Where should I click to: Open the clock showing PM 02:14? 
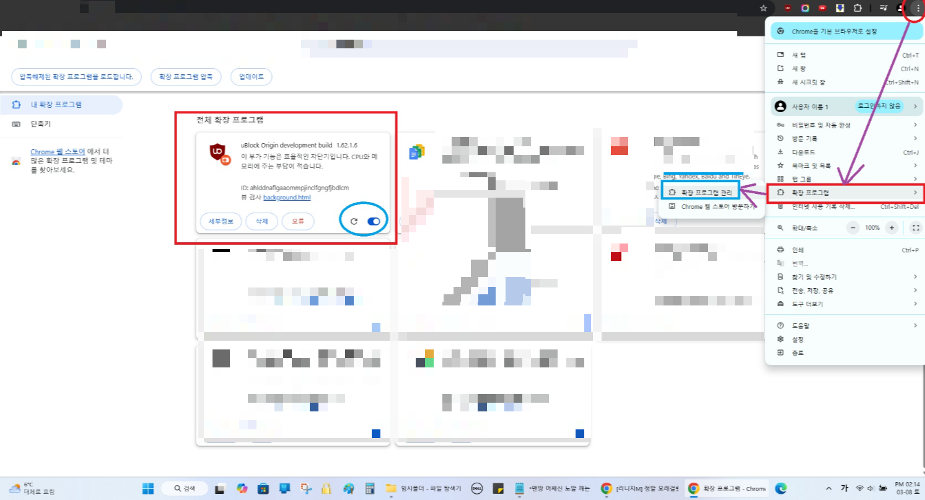(908, 488)
